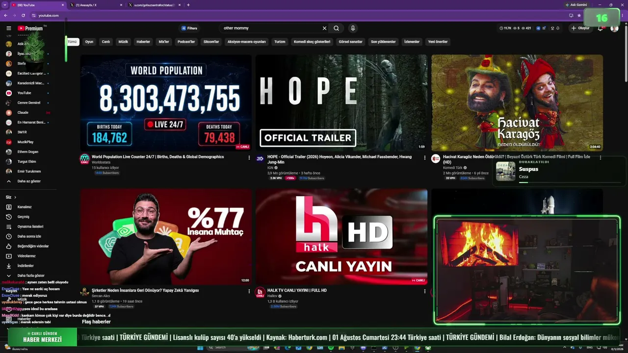Select the Yeni öneriler chip
This screenshot has height=353, width=628.
(x=438, y=42)
